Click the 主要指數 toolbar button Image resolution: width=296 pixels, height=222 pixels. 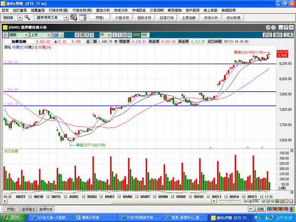tap(189, 18)
